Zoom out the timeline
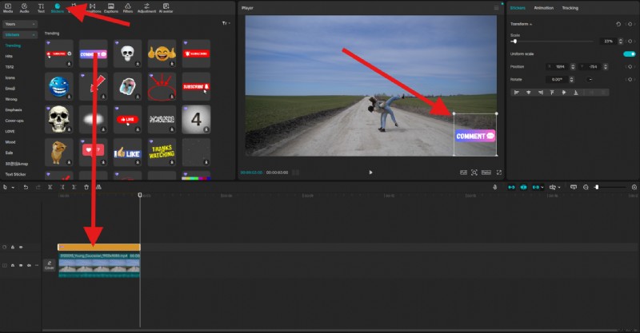This screenshot has height=333, width=640. tap(586, 187)
